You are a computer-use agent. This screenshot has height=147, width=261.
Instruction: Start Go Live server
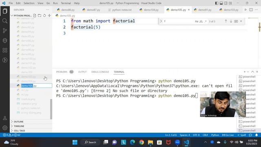(228, 135)
